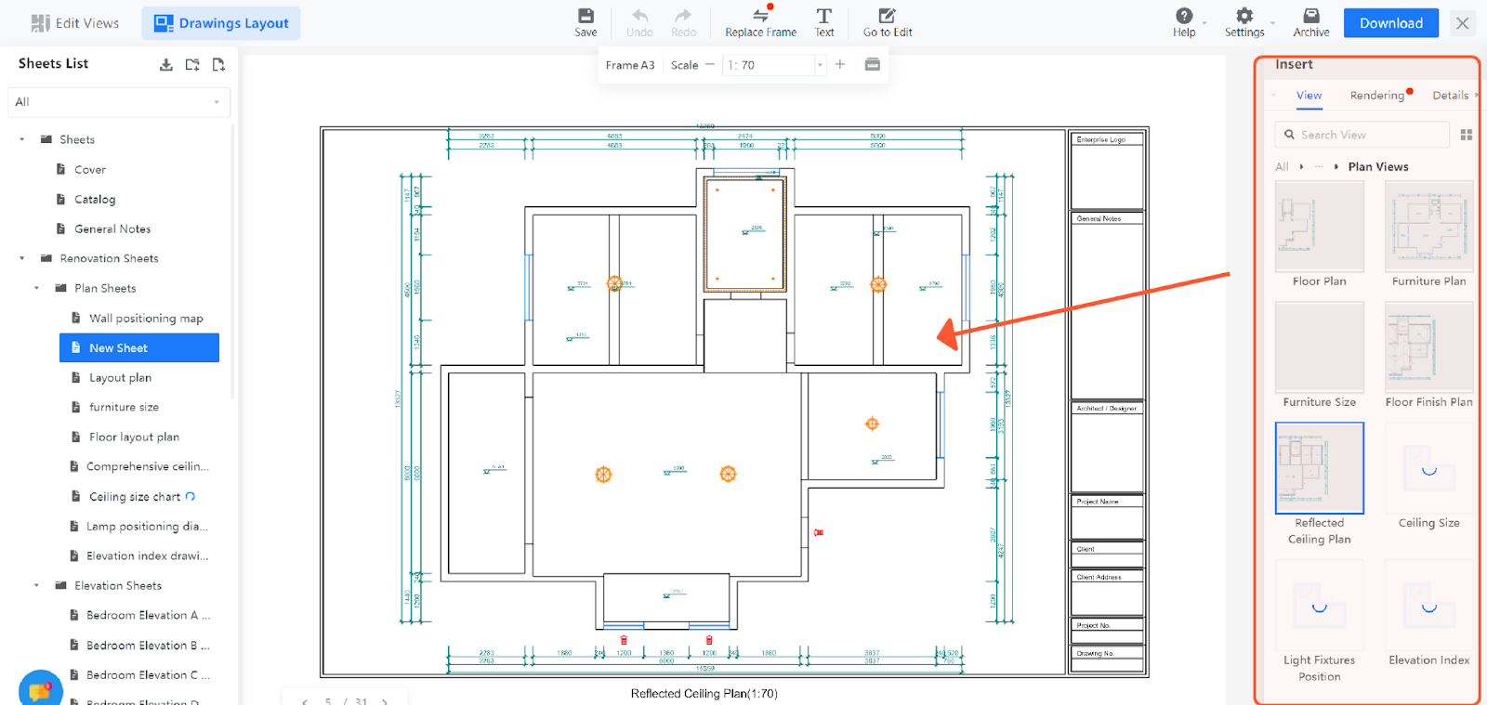Toggle grid view icon beside Search View

coord(1466,135)
